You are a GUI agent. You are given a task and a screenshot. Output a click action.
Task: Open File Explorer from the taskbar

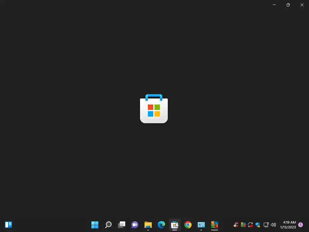(148, 225)
